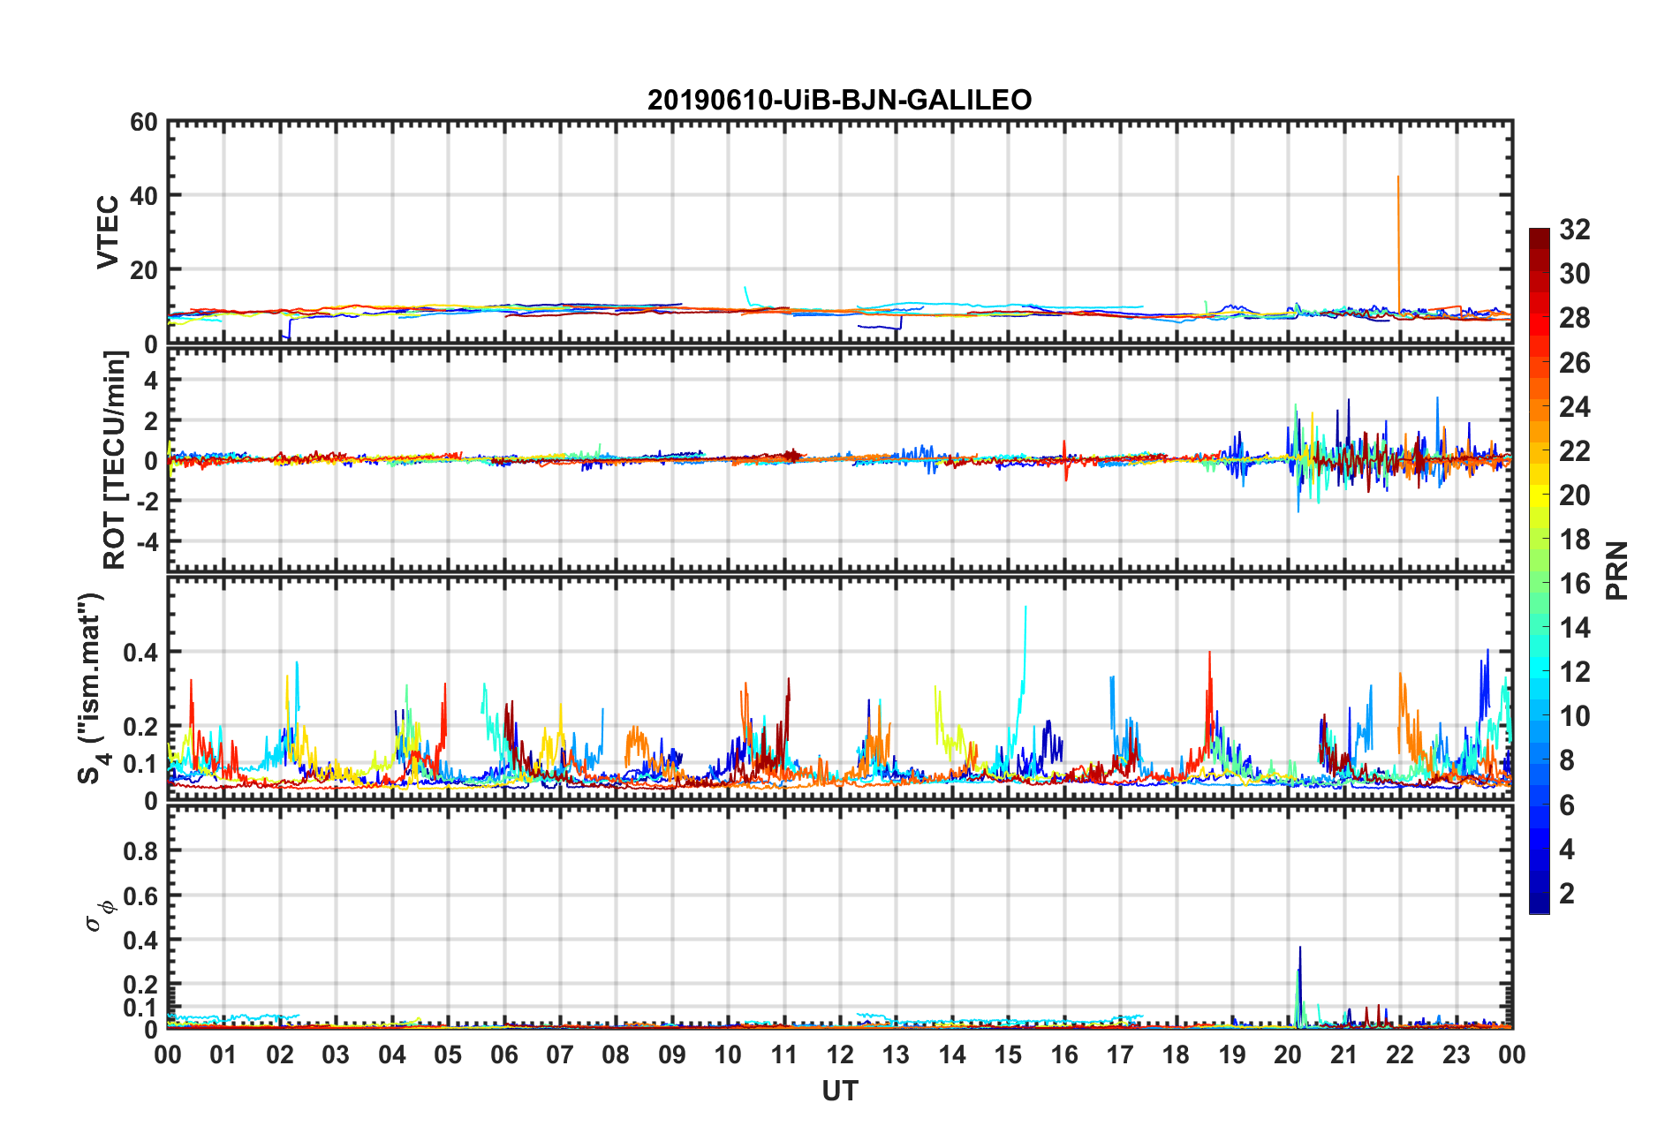Viewport: 1680px width, 1141px height.
Task: Click the x-axis tick label 06
Action: [x=504, y=1055]
